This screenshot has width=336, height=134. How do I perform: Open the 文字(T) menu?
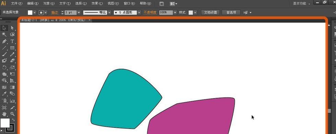[x=65, y=4]
